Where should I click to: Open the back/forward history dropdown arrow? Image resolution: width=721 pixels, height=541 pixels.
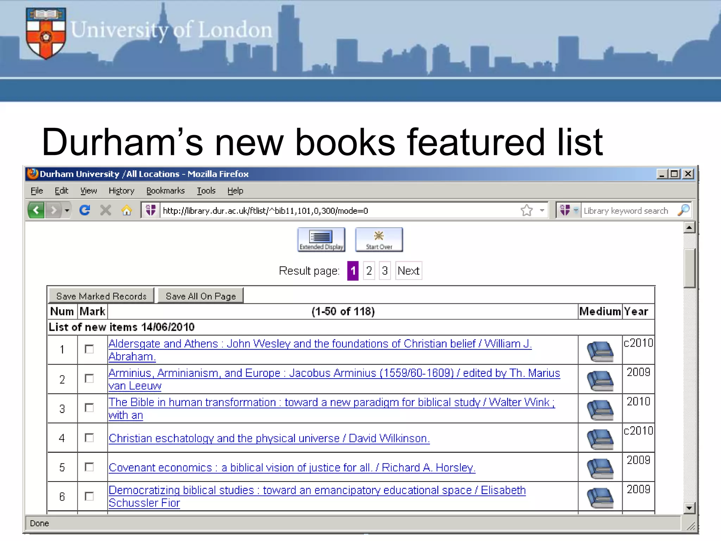67,210
